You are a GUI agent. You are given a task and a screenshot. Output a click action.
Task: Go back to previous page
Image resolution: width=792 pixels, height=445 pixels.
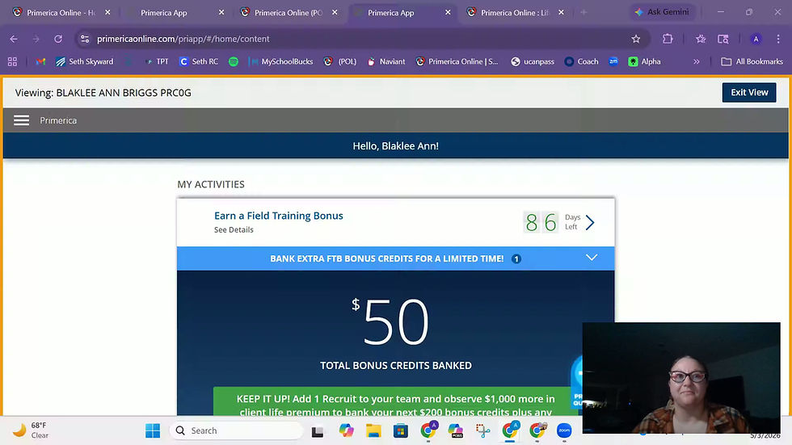[x=14, y=39]
